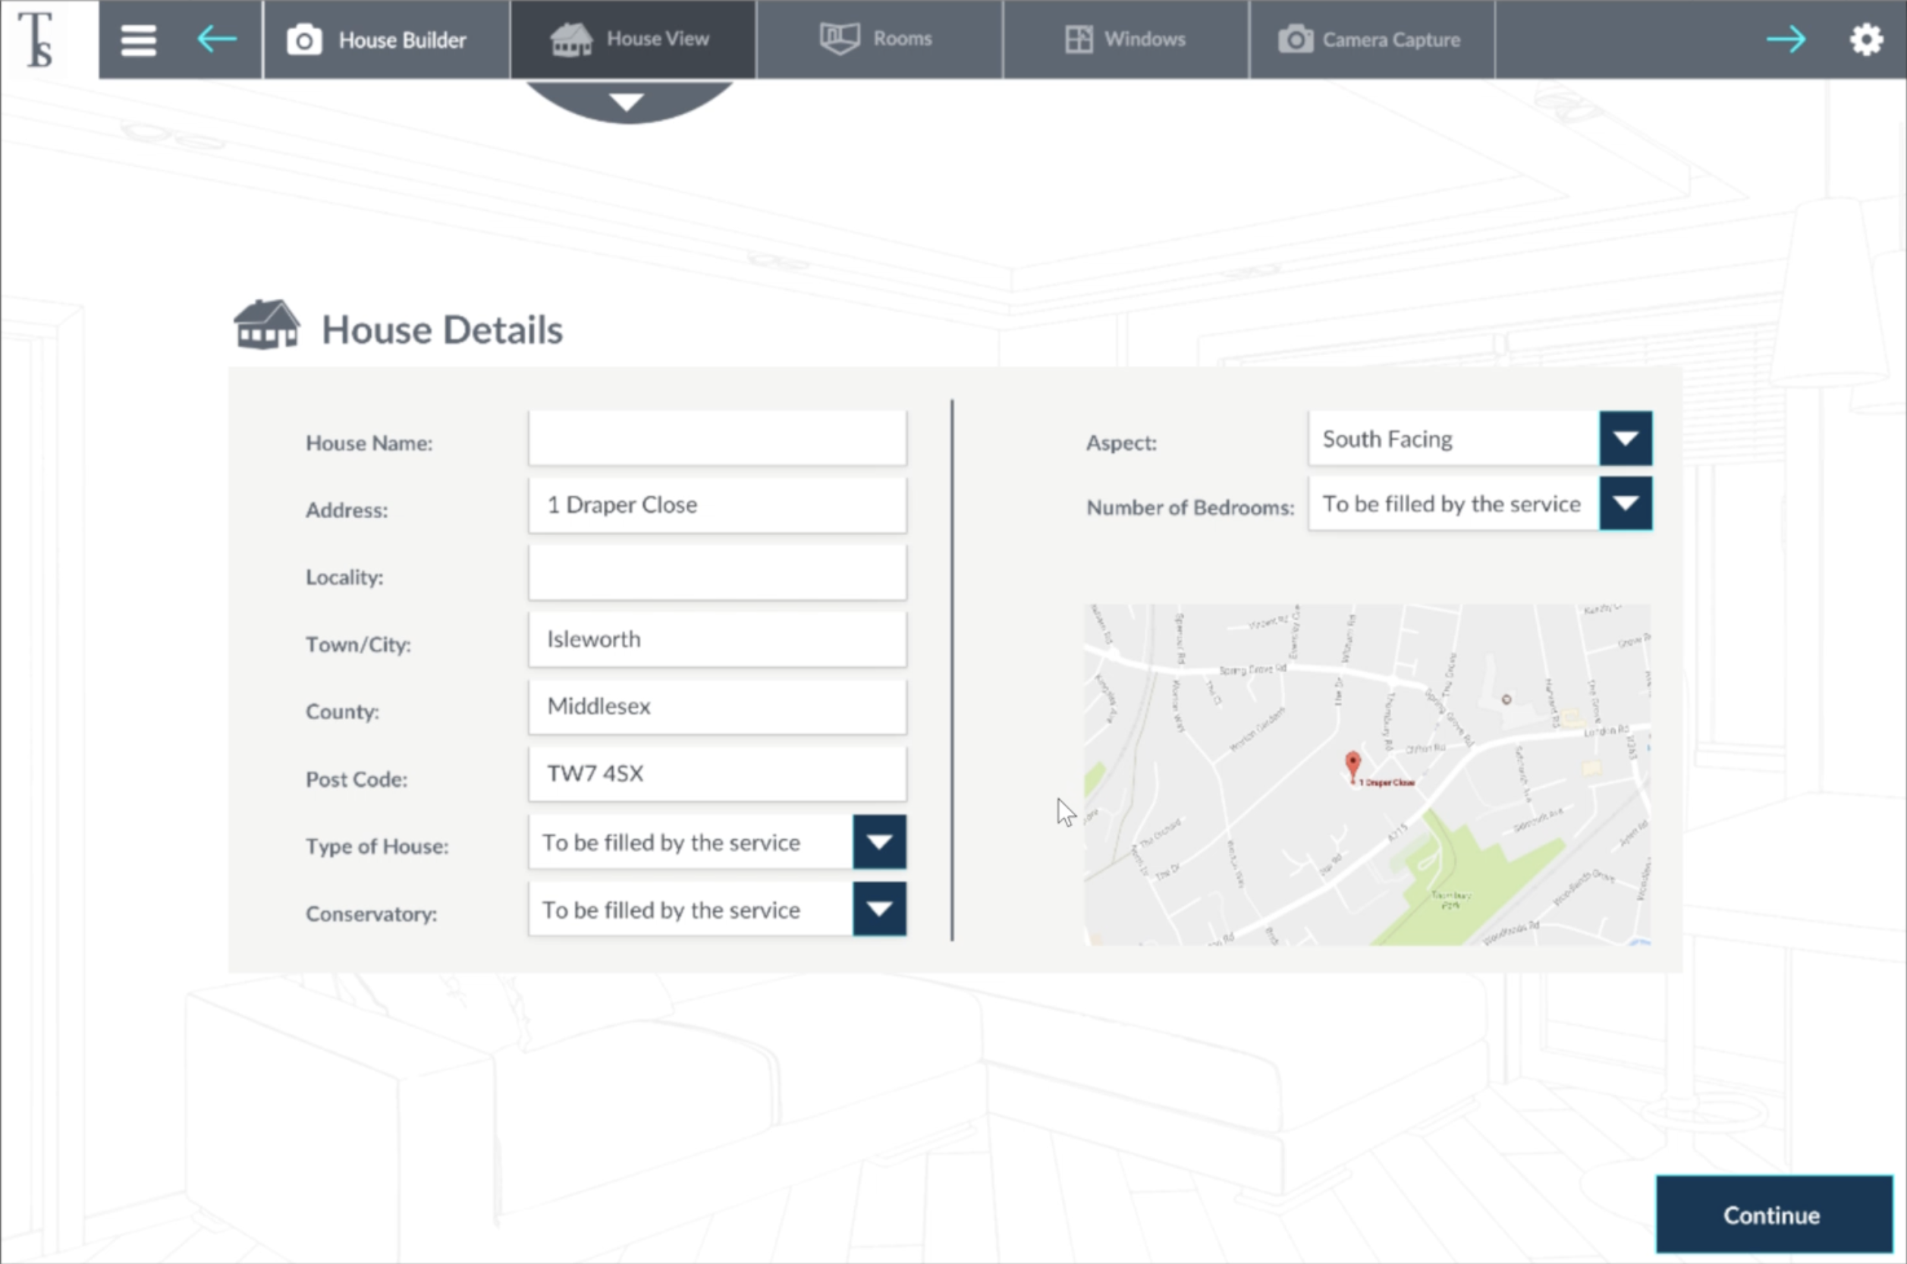Expand the Aspect dropdown arrow
1907x1264 pixels.
1625,439
